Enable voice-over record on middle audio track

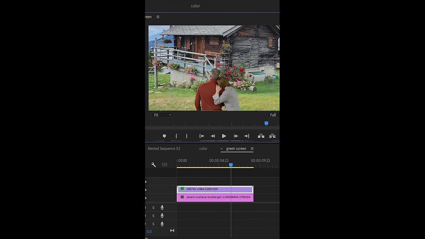(162, 216)
